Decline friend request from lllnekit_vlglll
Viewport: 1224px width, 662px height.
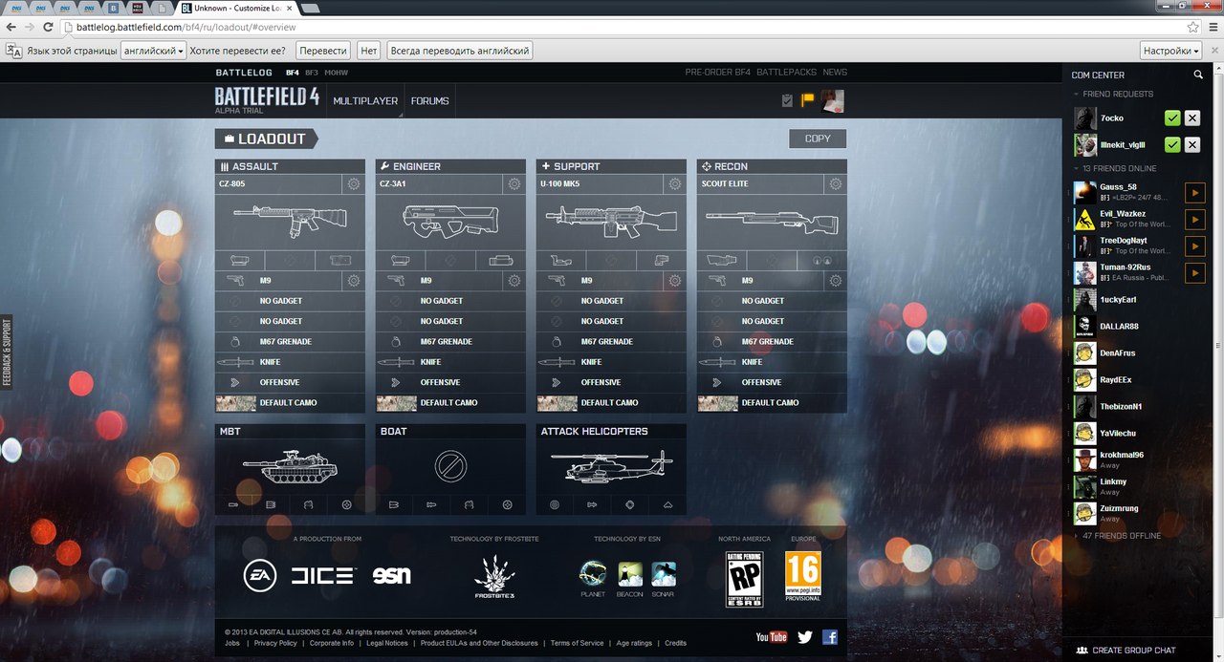[1191, 145]
